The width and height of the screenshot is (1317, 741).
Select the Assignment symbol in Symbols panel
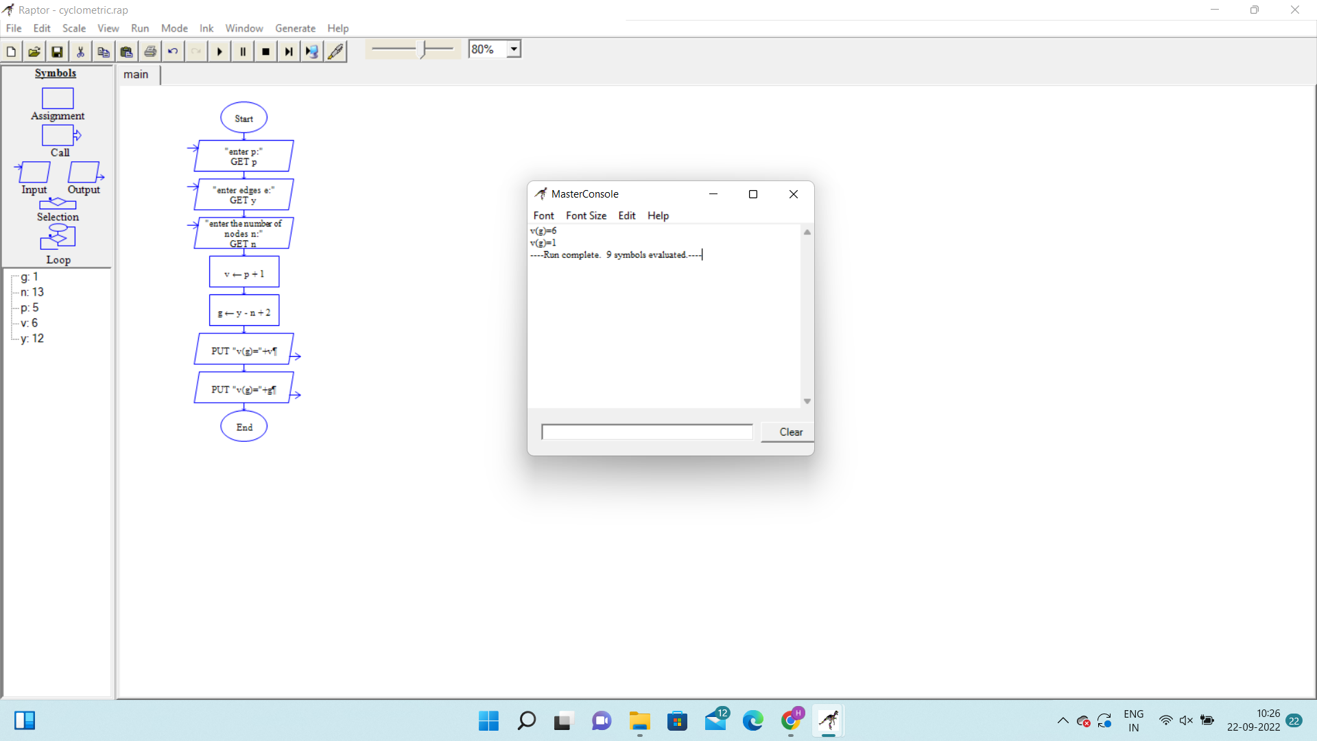[58, 99]
